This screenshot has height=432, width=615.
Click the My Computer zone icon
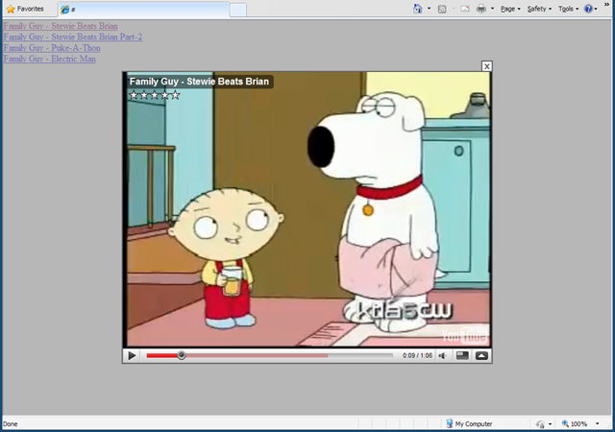tap(450, 423)
